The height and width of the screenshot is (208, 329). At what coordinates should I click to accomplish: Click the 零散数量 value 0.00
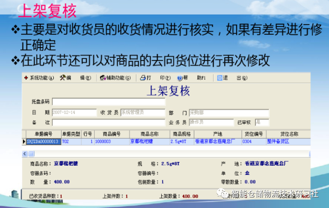click(250, 182)
